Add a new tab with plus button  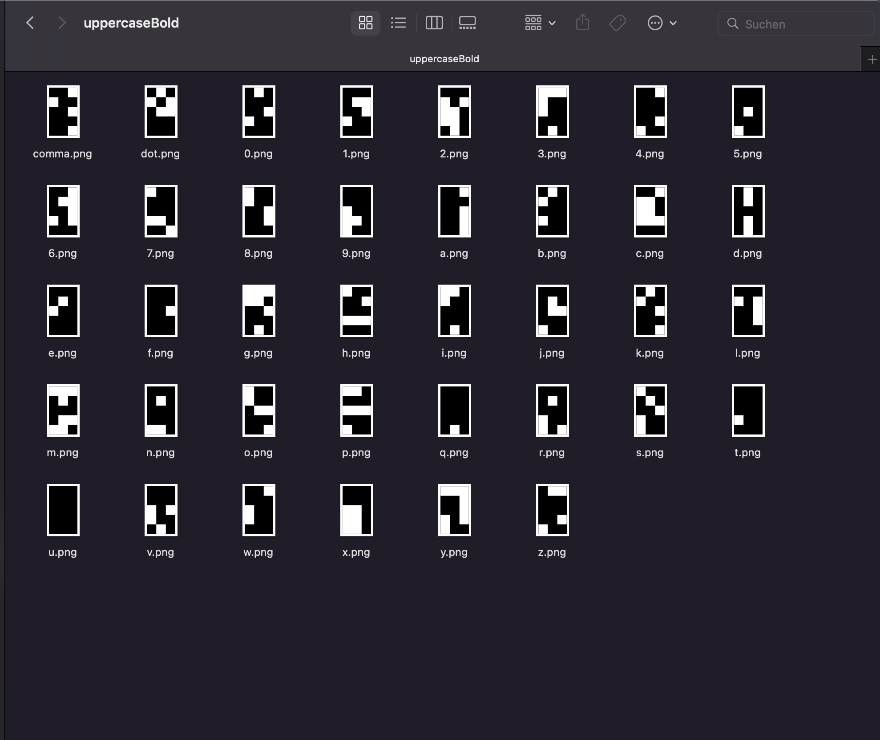(x=872, y=59)
